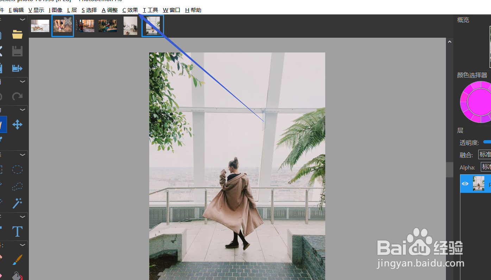The image size is (491, 280).
Task: Switch to the woman in coat thumbnail
Action: [153, 26]
